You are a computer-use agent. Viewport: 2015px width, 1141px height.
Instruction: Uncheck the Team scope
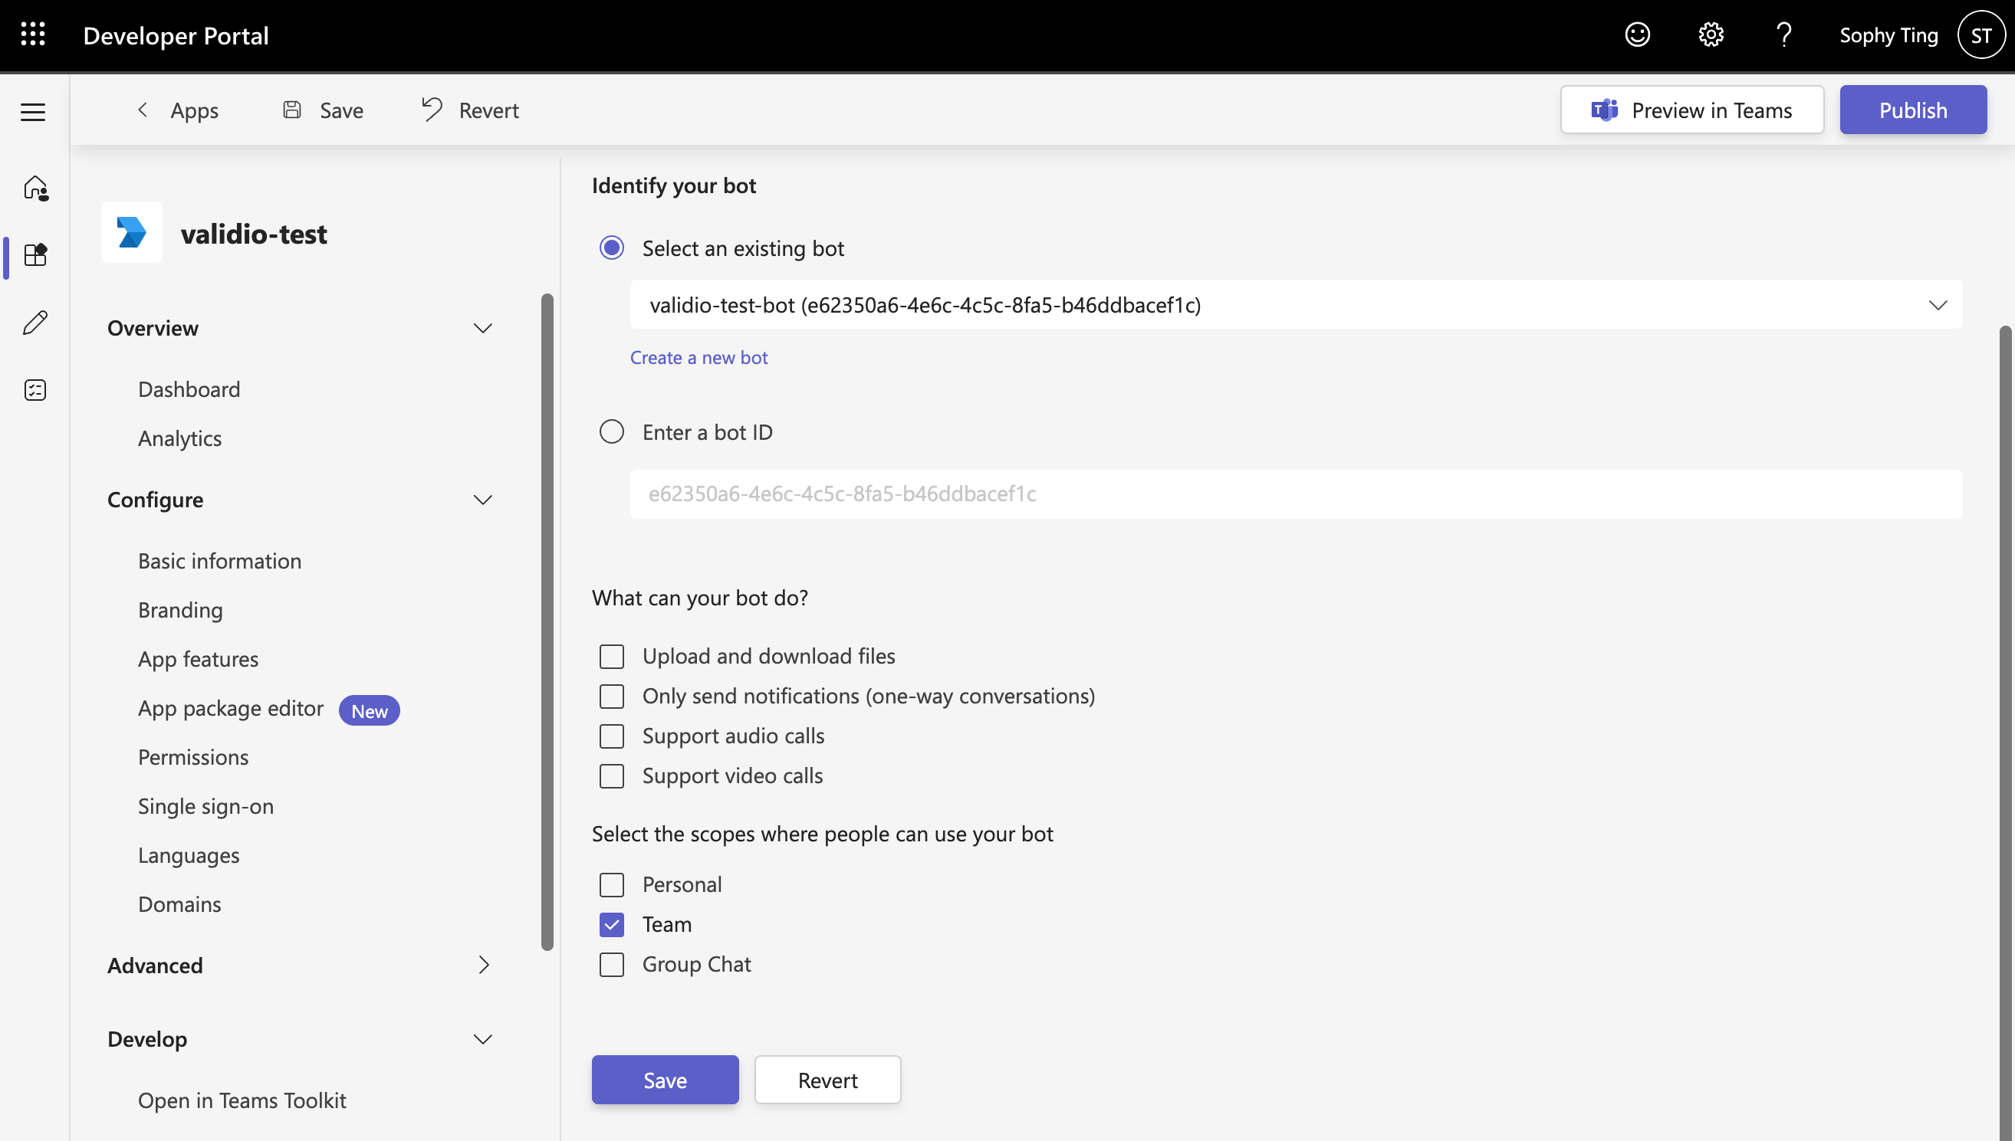pos(612,925)
